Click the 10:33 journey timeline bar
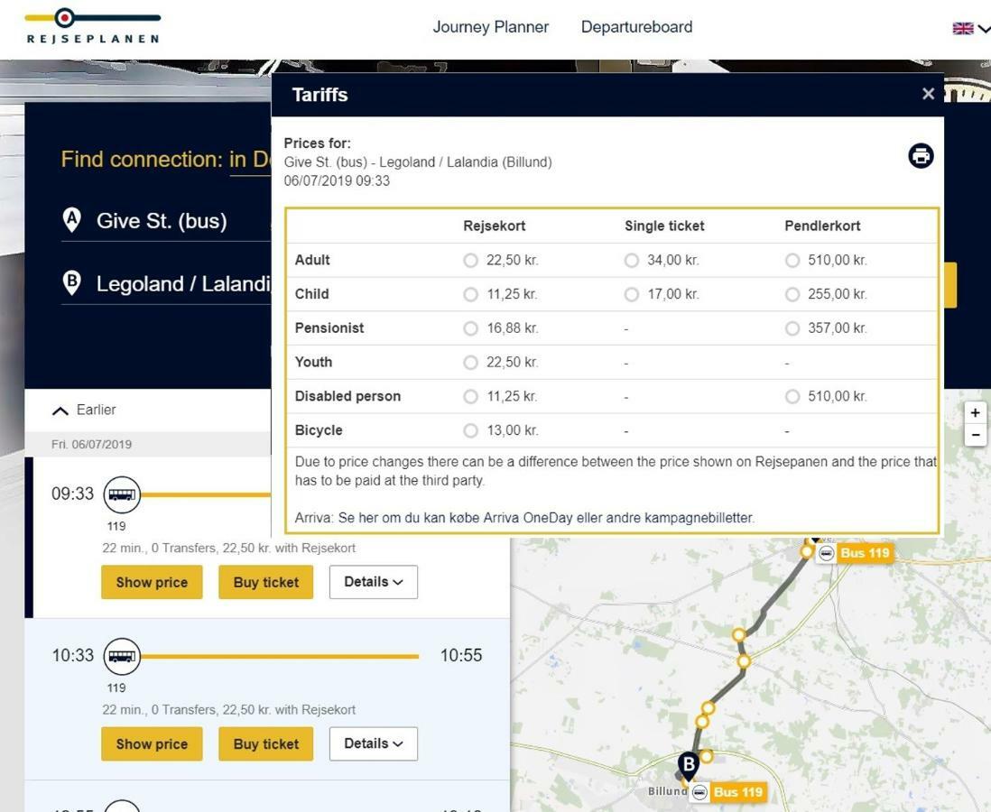Viewport: 991px width, 812px height. (280, 657)
